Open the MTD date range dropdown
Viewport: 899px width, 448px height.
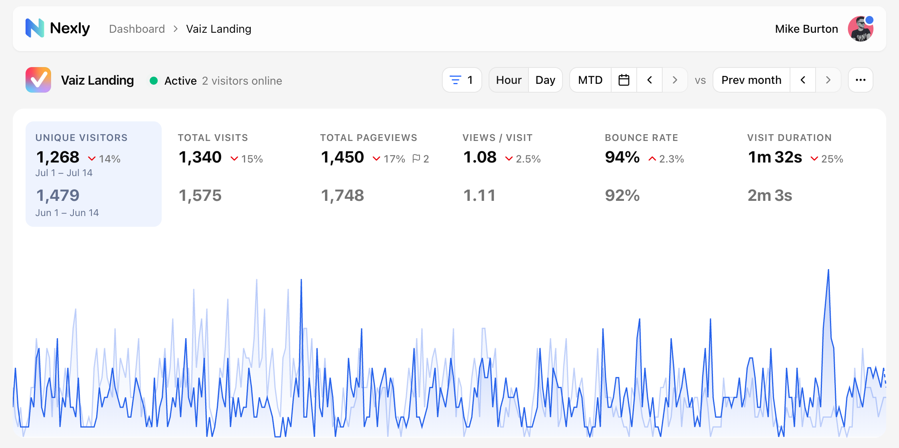click(590, 80)
